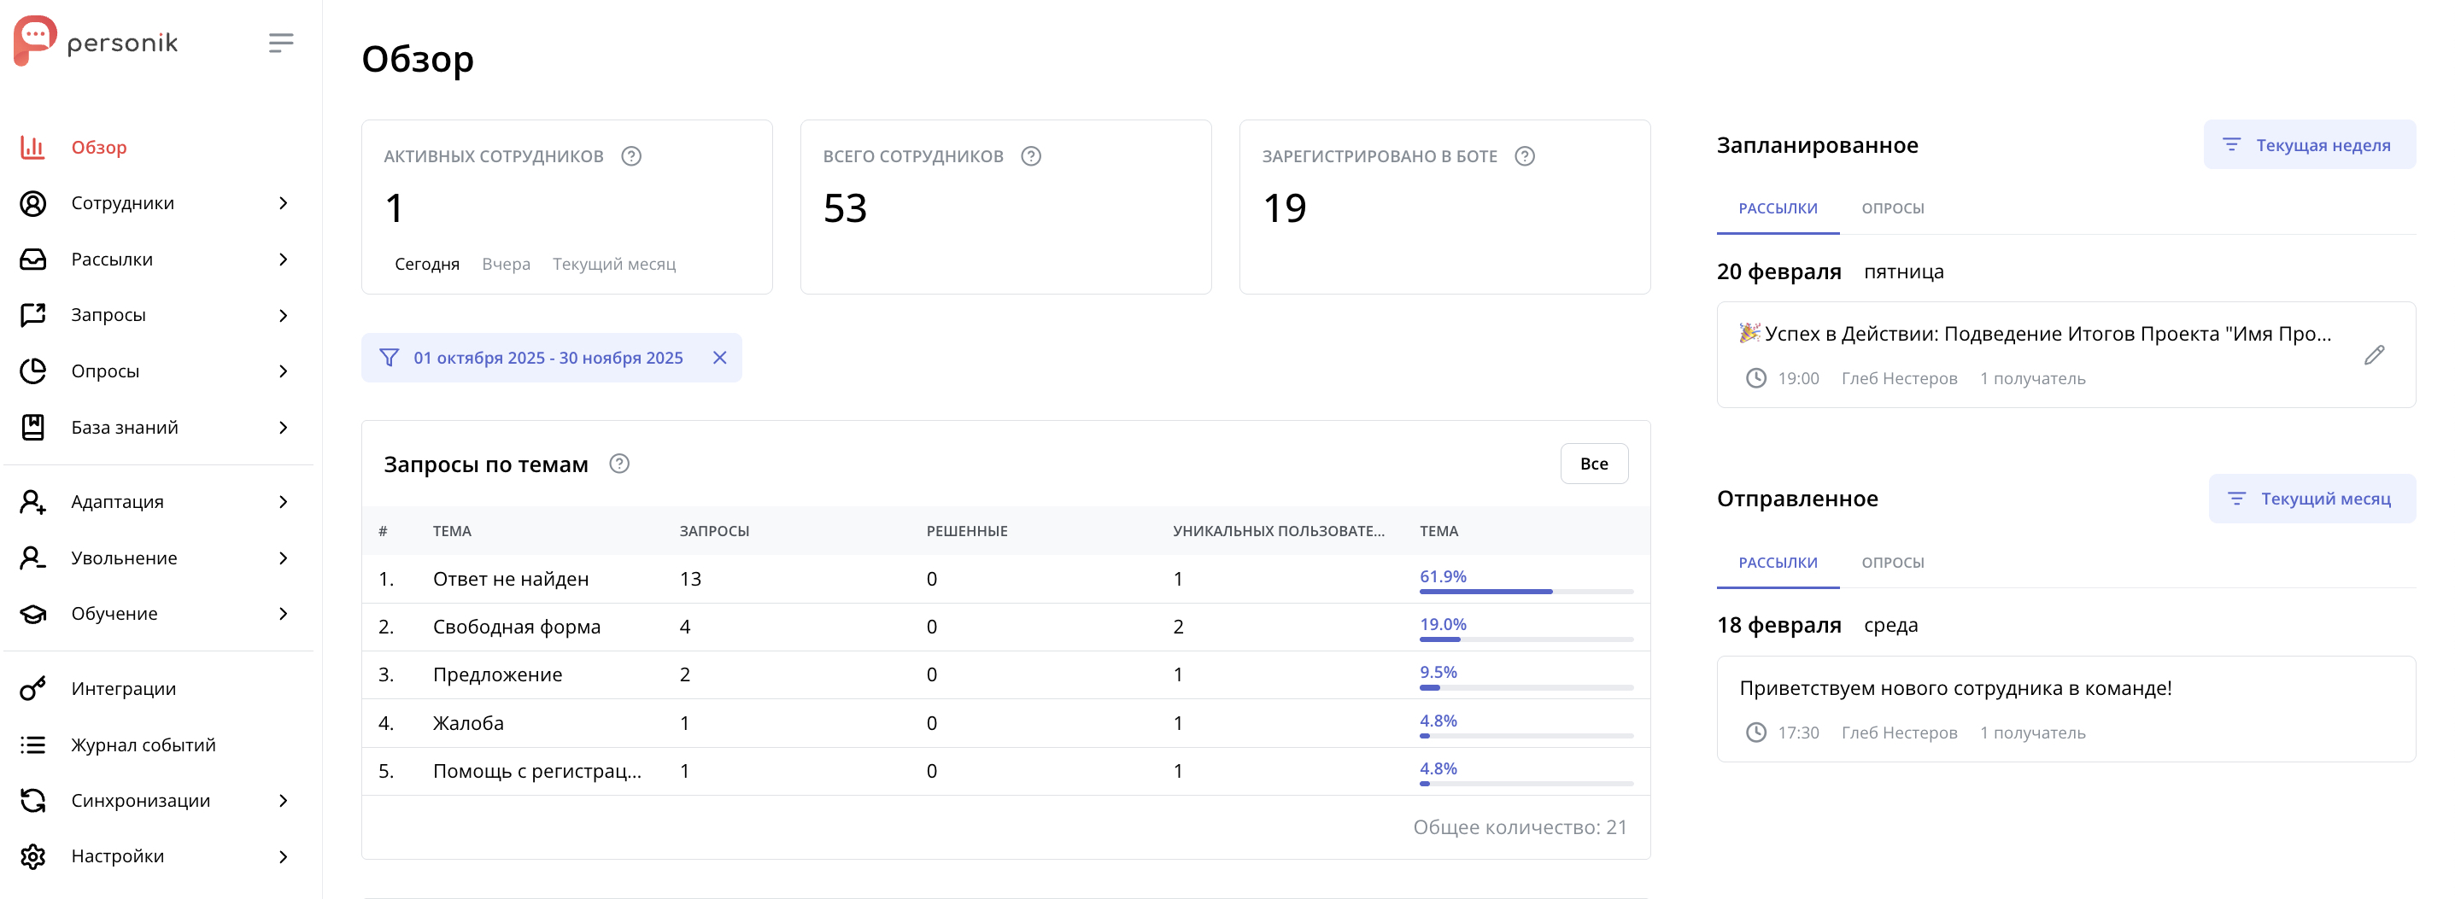Collapse sidebar using hamburger icon
The height and width of the screenshot is (899, 2455).
[280, 43]
